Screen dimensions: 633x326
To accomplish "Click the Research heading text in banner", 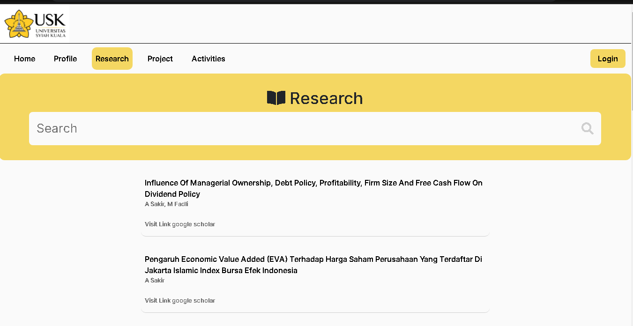I will [x=326, y=98].
